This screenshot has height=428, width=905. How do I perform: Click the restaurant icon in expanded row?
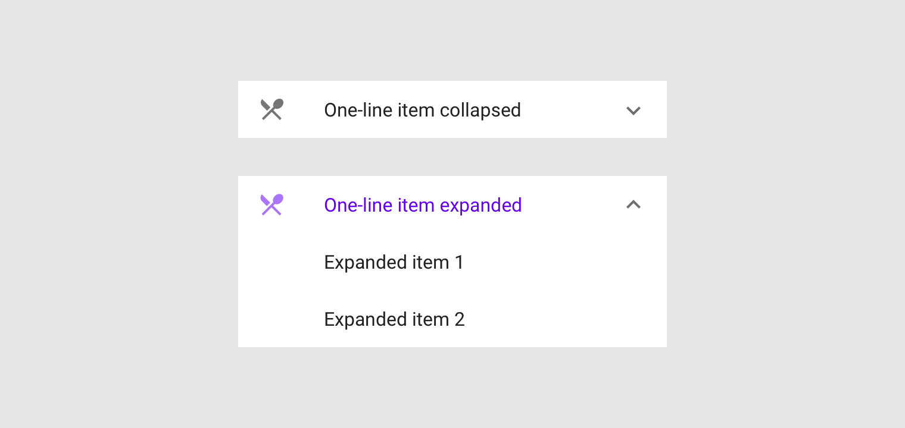coord(272,204)
